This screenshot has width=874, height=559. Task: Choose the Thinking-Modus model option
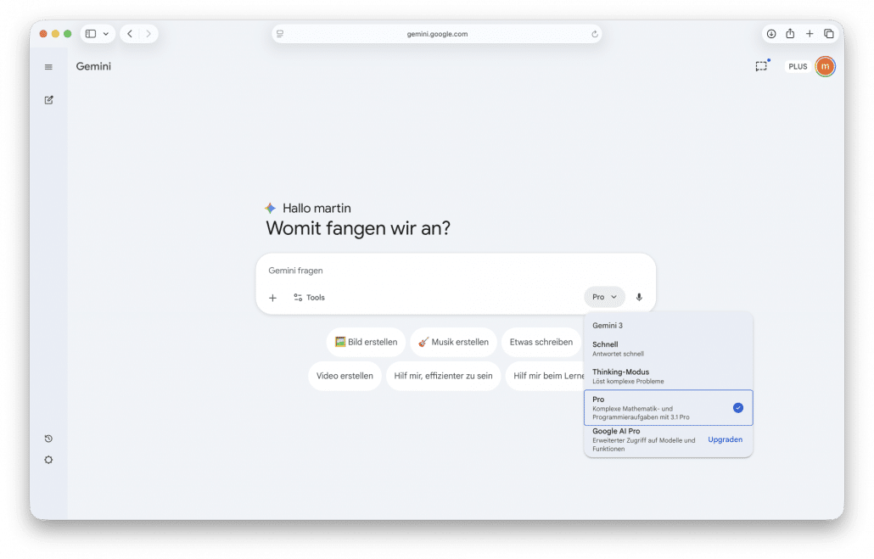point(668,376)
